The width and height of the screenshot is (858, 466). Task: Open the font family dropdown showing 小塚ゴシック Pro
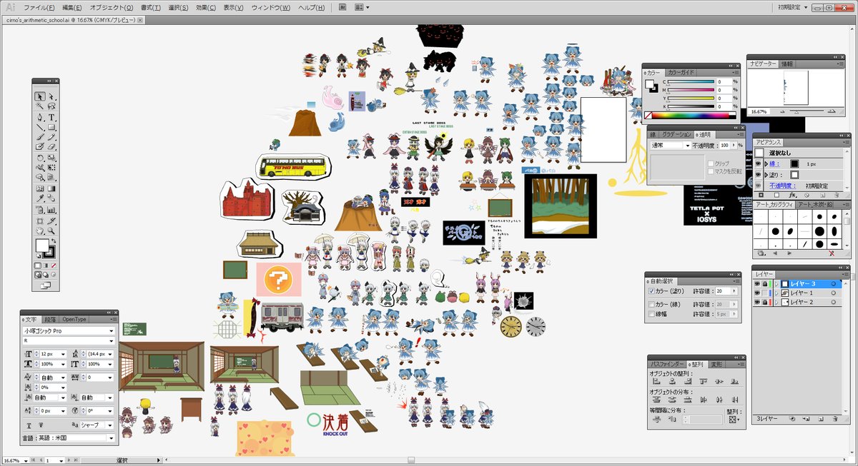[x=69, y=331]
